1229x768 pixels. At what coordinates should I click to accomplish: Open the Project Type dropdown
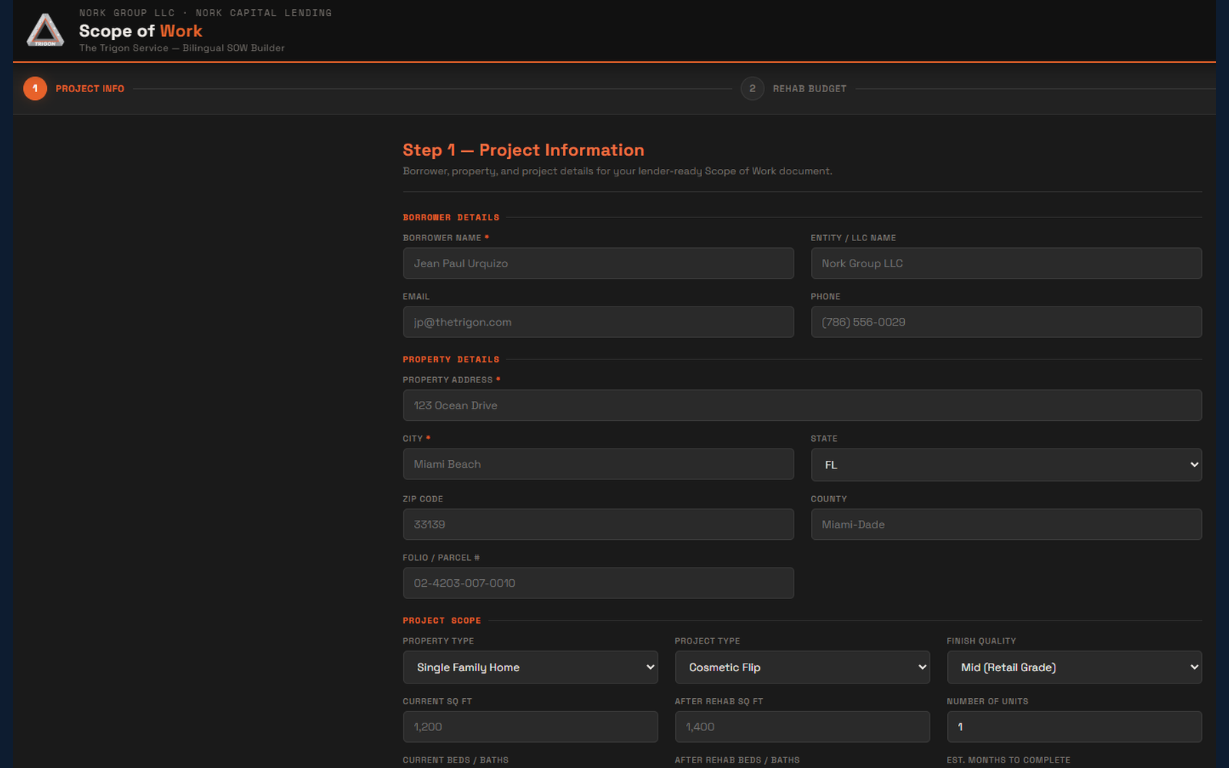pyautogui.click(x=803, y=667)
